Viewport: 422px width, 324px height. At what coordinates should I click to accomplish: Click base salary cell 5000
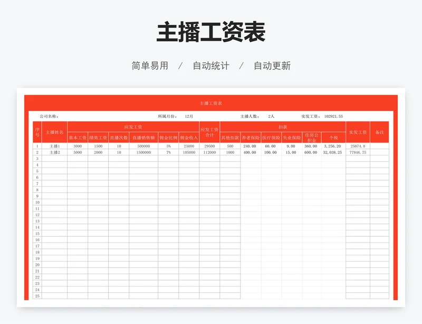click(x=78, y=152)
